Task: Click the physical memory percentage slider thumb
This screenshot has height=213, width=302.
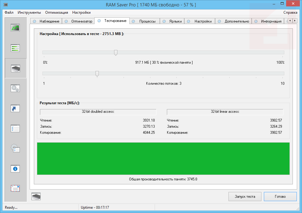Action: point(116,52)
